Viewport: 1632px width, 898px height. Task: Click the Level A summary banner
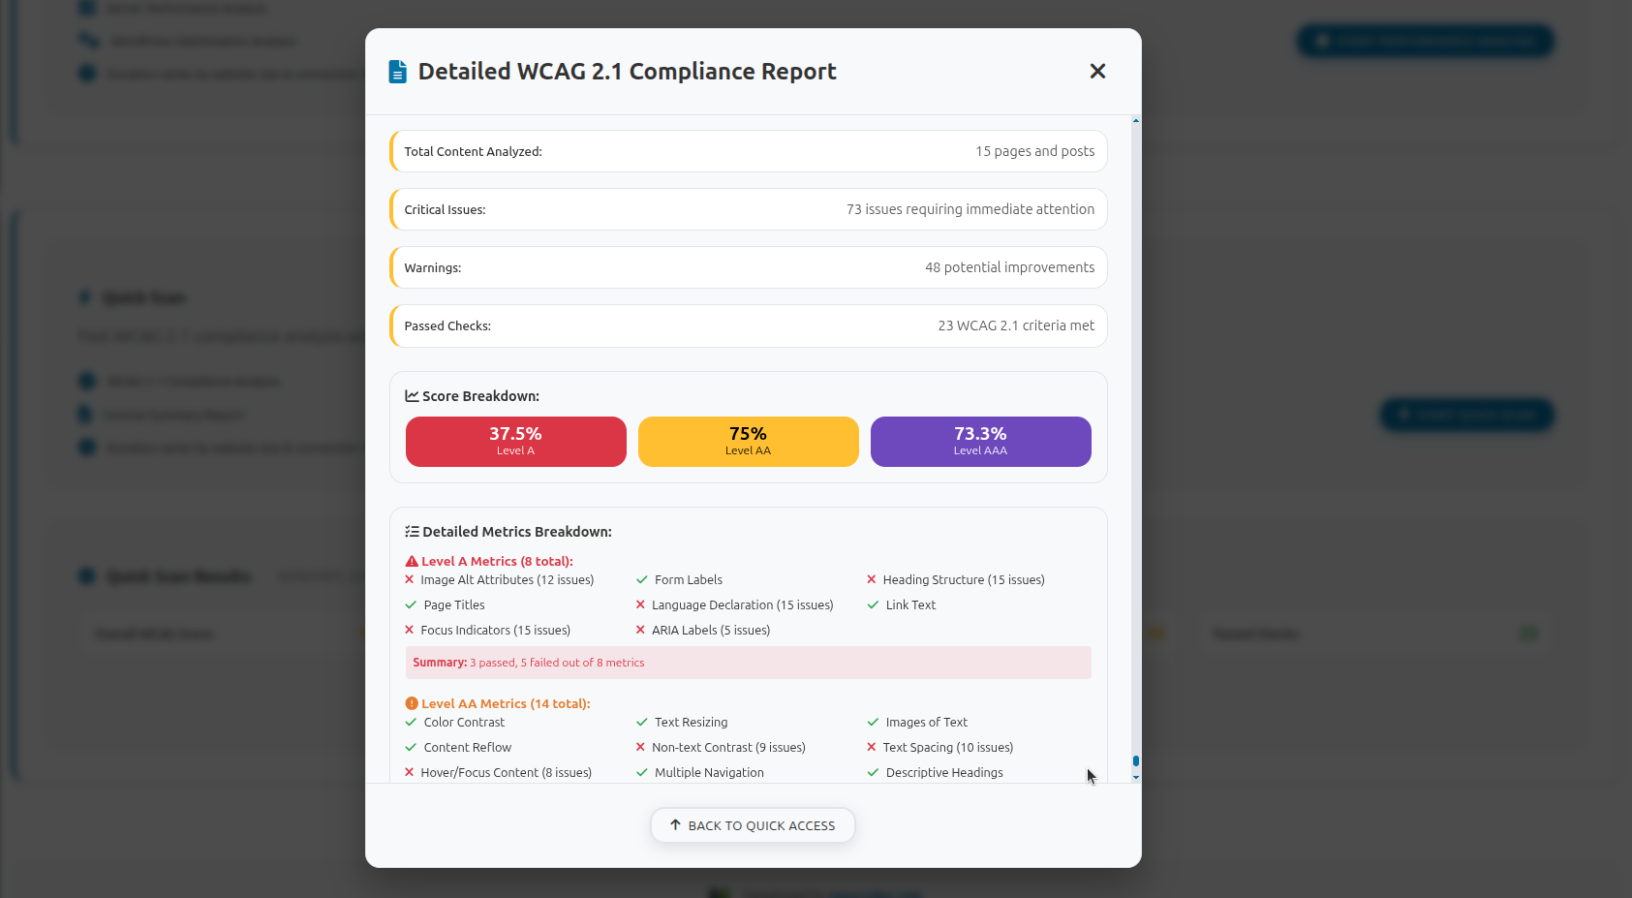[x=748, y=663]
